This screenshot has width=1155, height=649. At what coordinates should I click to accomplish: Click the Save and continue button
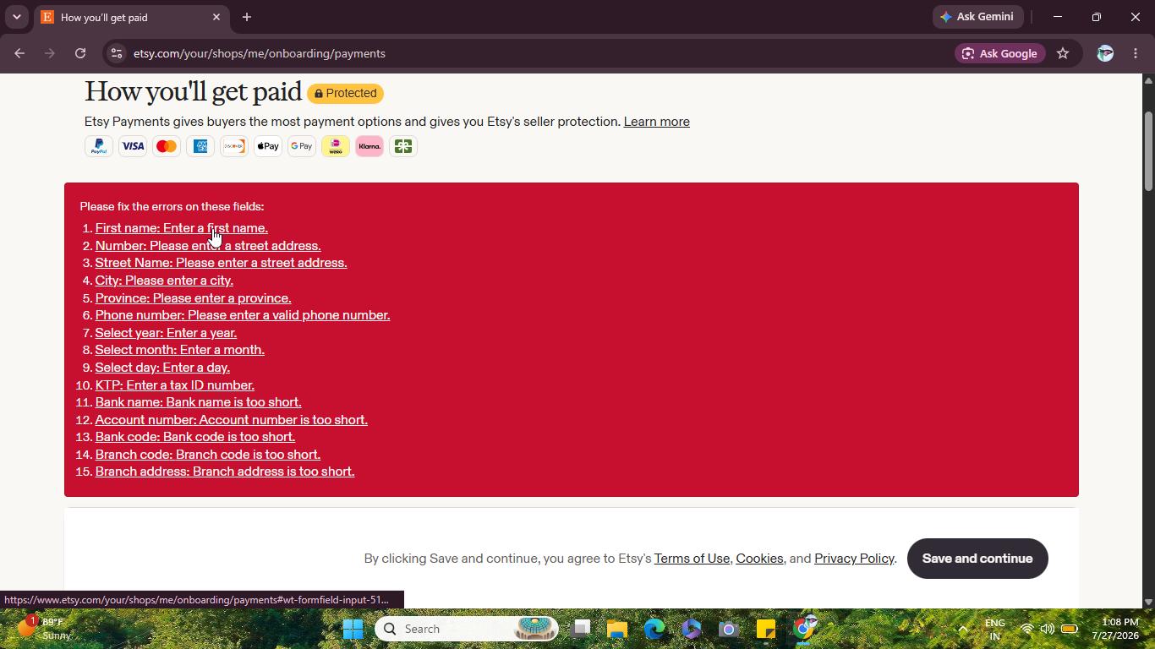coord(977,559)
